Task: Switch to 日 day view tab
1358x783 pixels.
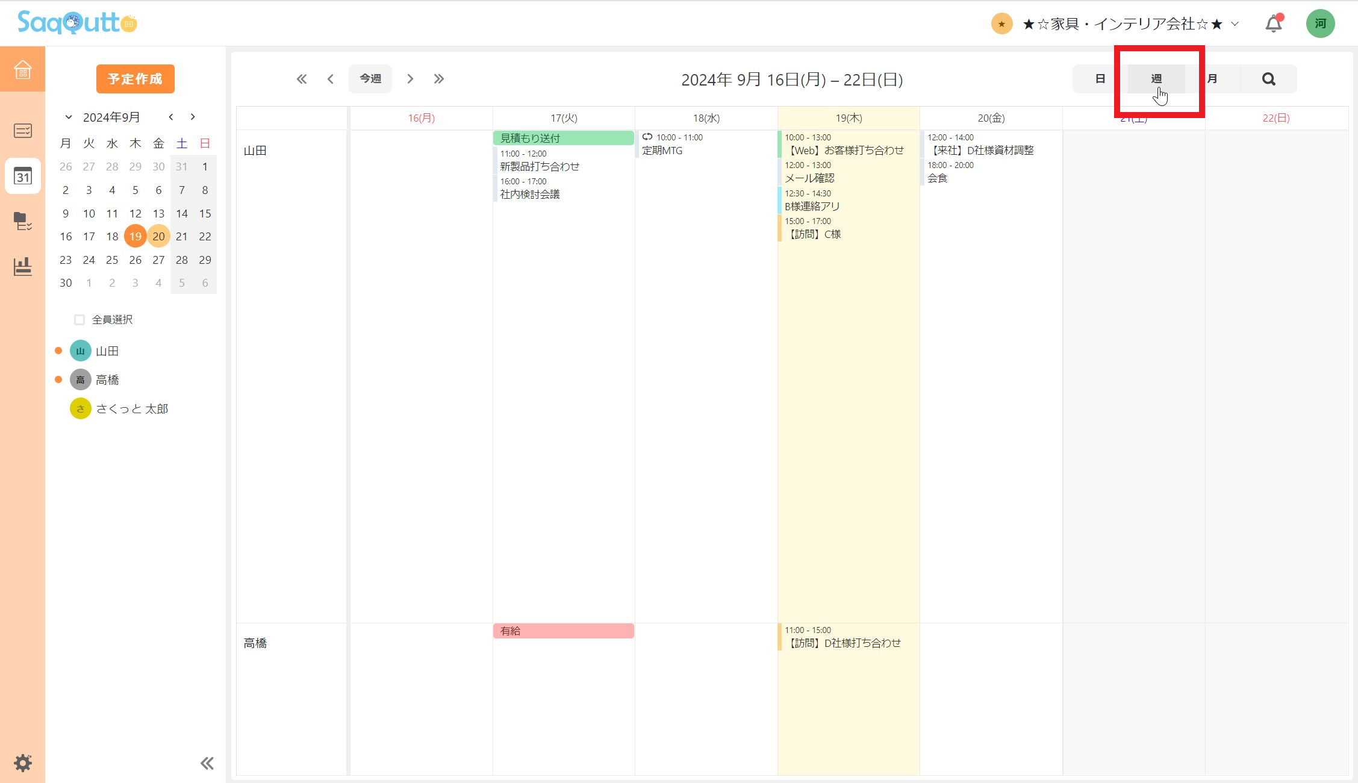Action: [x=1100, y=79]
